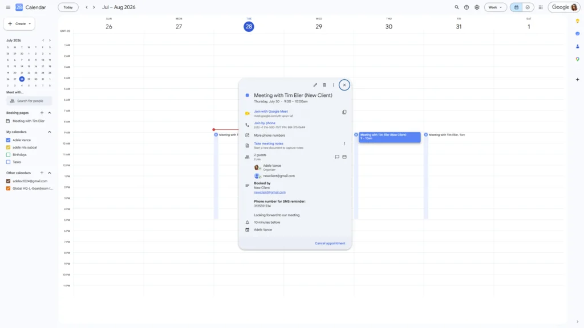Get add-ons with the plus icon

tap(577, 79)
